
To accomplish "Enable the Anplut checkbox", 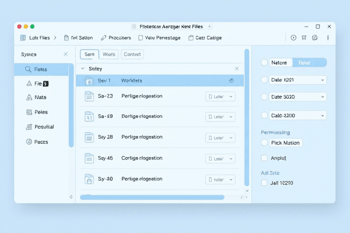I will click(264, 158).
